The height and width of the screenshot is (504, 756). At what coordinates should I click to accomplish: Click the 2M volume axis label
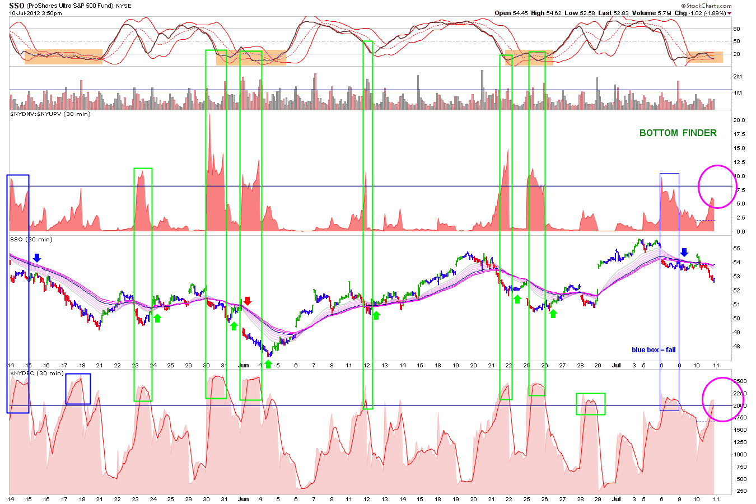point(738,76)
